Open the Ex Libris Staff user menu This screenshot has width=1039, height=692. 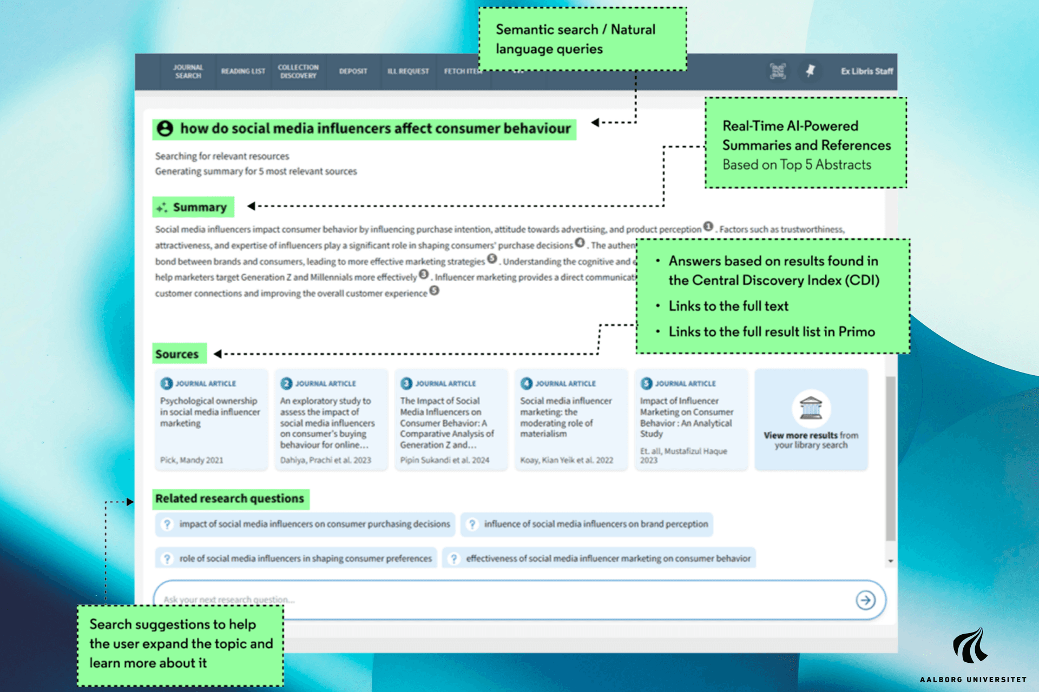point(866,71)
